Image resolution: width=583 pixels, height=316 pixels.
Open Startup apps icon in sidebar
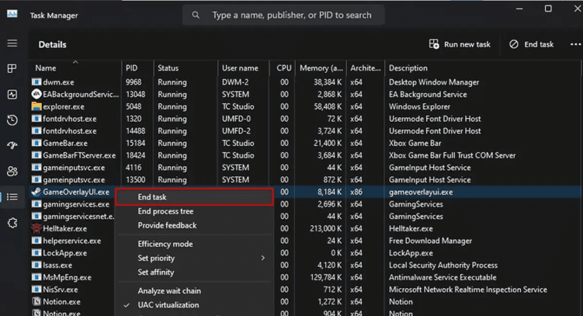click(x=12, y=146)
